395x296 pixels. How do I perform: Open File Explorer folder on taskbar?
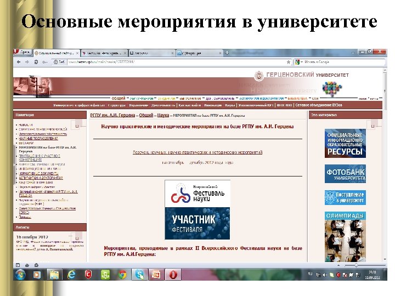[54, 275]
